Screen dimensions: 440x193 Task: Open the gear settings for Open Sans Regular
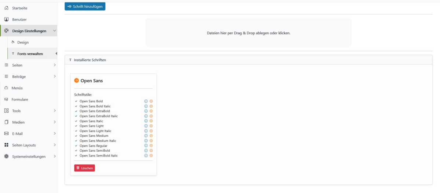151,145
